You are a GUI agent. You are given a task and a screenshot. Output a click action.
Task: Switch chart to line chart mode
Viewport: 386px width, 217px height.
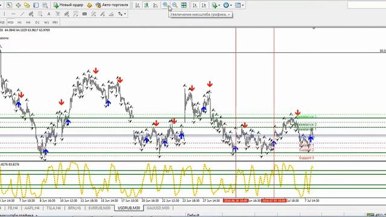coord(156,5)
